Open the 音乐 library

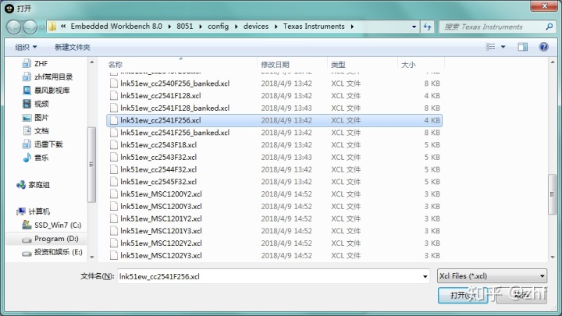pyautogui.click(x=41, y=158)
